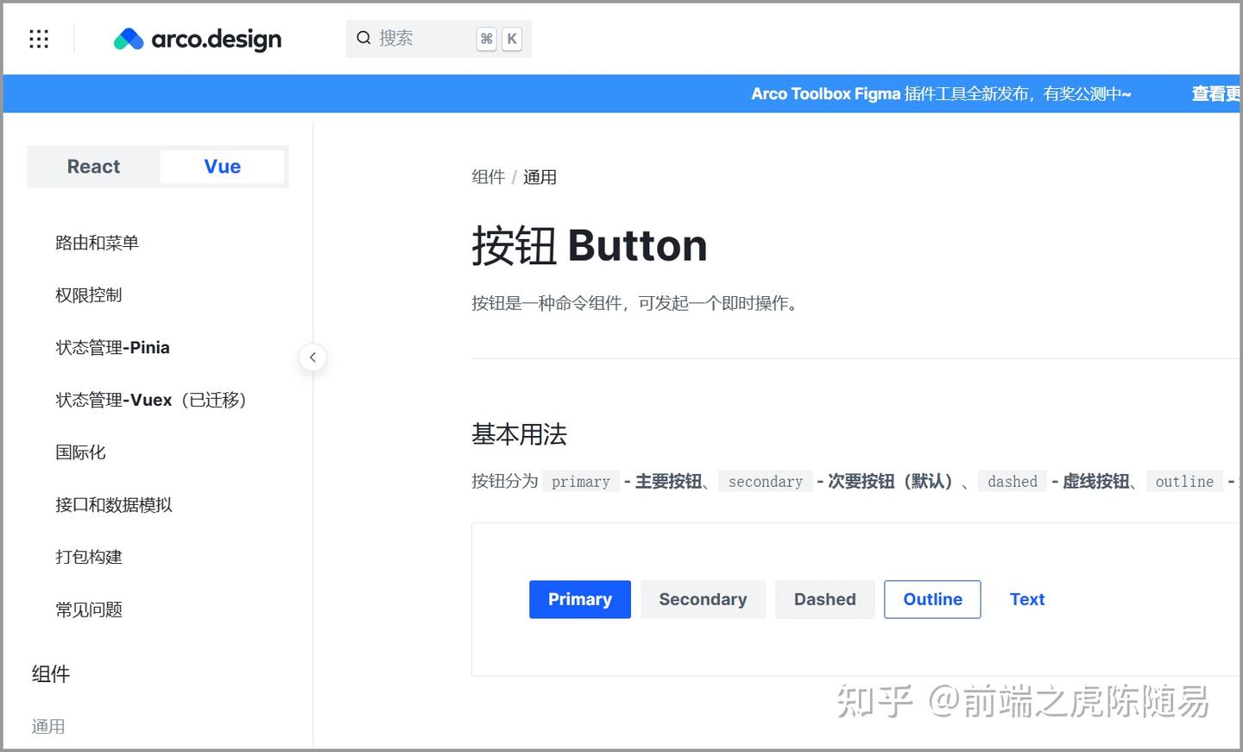Click the nine-dot app launcher icon

(38, 38)
